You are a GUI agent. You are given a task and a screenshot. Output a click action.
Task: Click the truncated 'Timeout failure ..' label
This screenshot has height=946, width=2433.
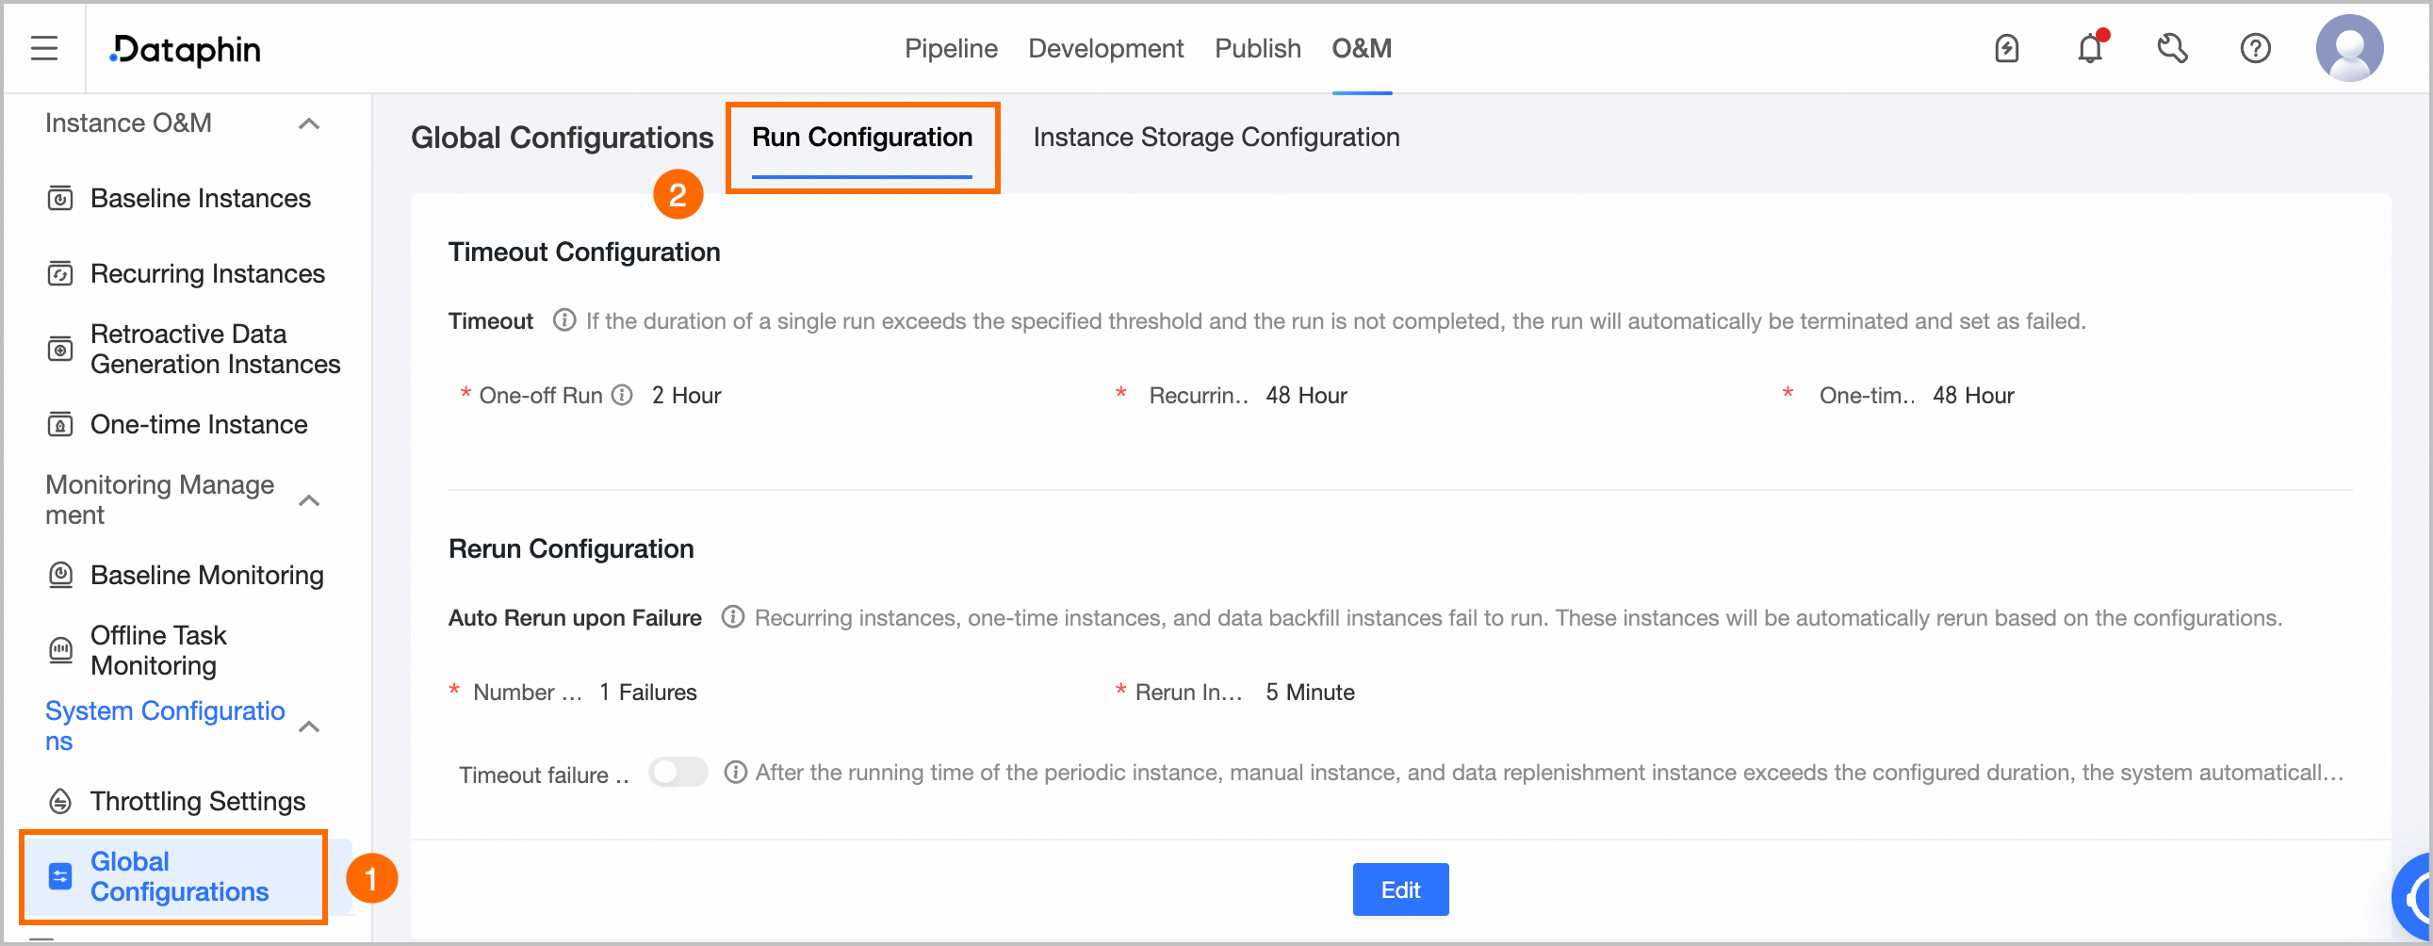pyautogui.click(x=543, y=775)
